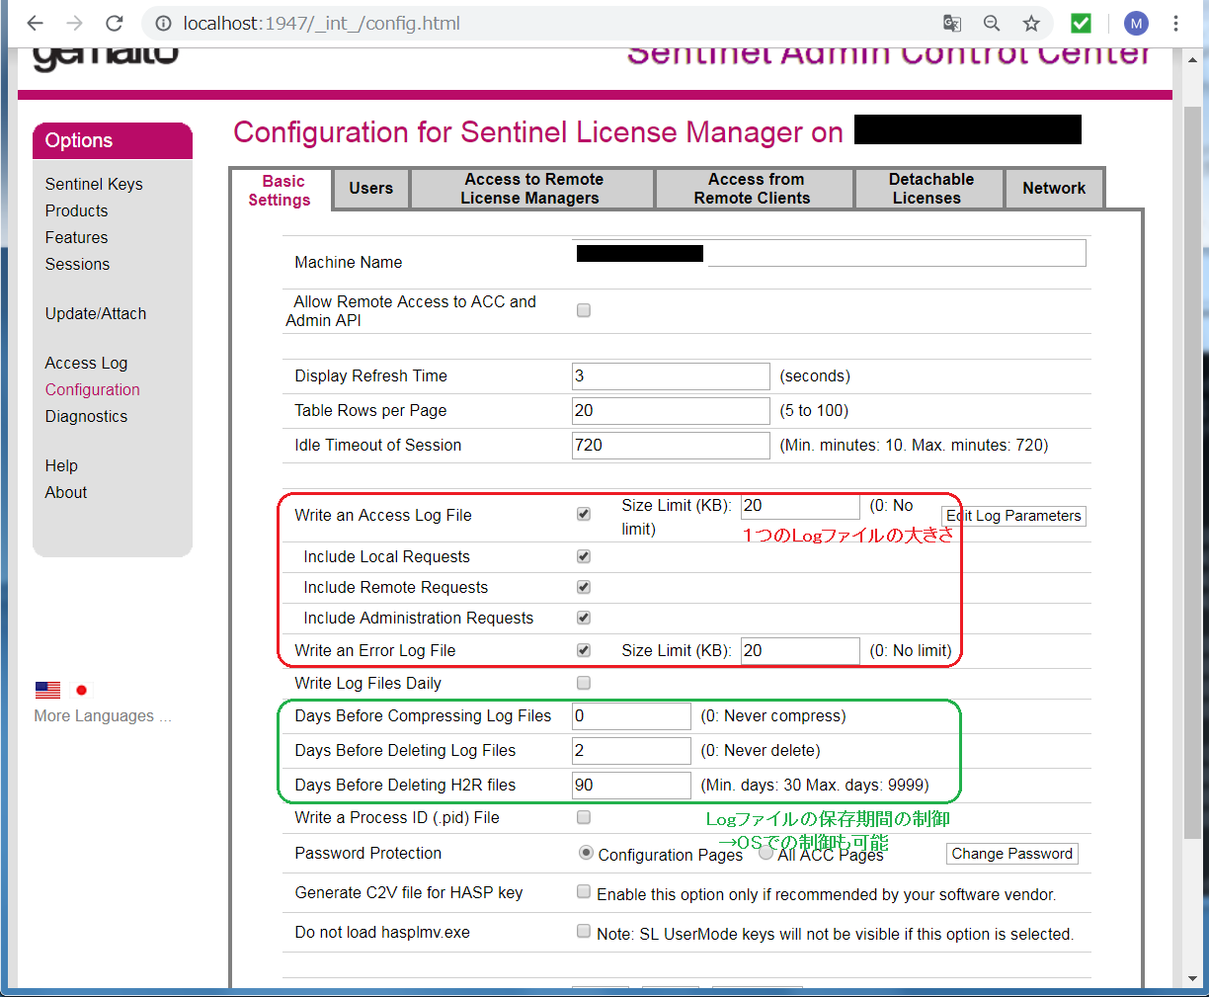Click the Display Refresh Time input field

[670, 375]
